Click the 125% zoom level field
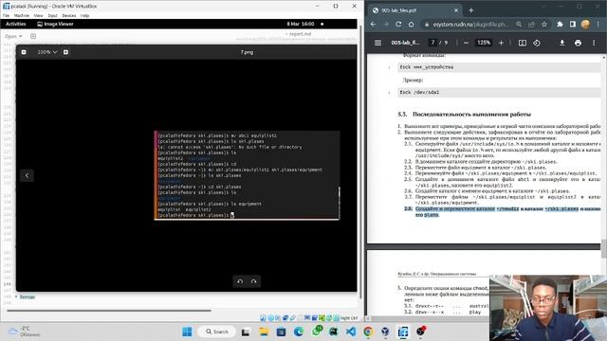 pyautogui.click(x=484, y=43)
